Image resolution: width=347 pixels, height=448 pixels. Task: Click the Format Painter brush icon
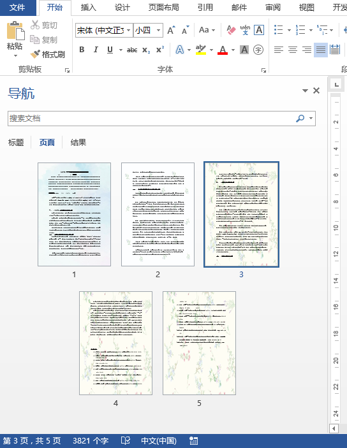pos(36,54)
